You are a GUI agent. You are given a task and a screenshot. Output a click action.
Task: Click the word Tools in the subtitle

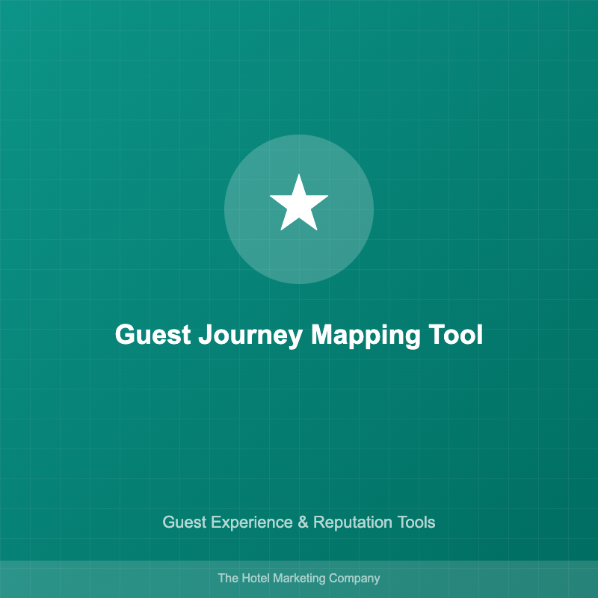pyautogui.click(x=416, y=522)
